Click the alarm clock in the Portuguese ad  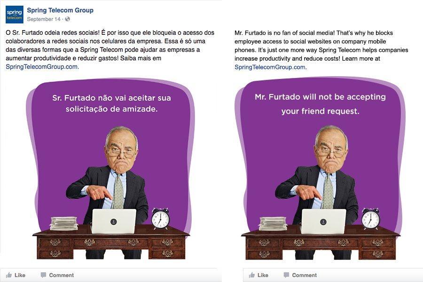pos(160,218)
